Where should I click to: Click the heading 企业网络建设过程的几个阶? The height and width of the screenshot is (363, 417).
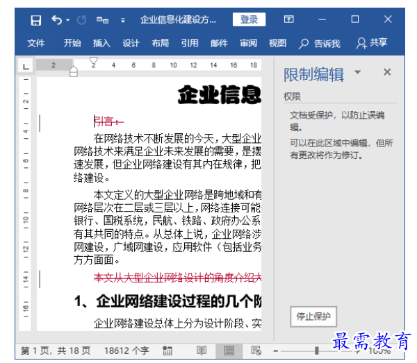tap(179, 301)
